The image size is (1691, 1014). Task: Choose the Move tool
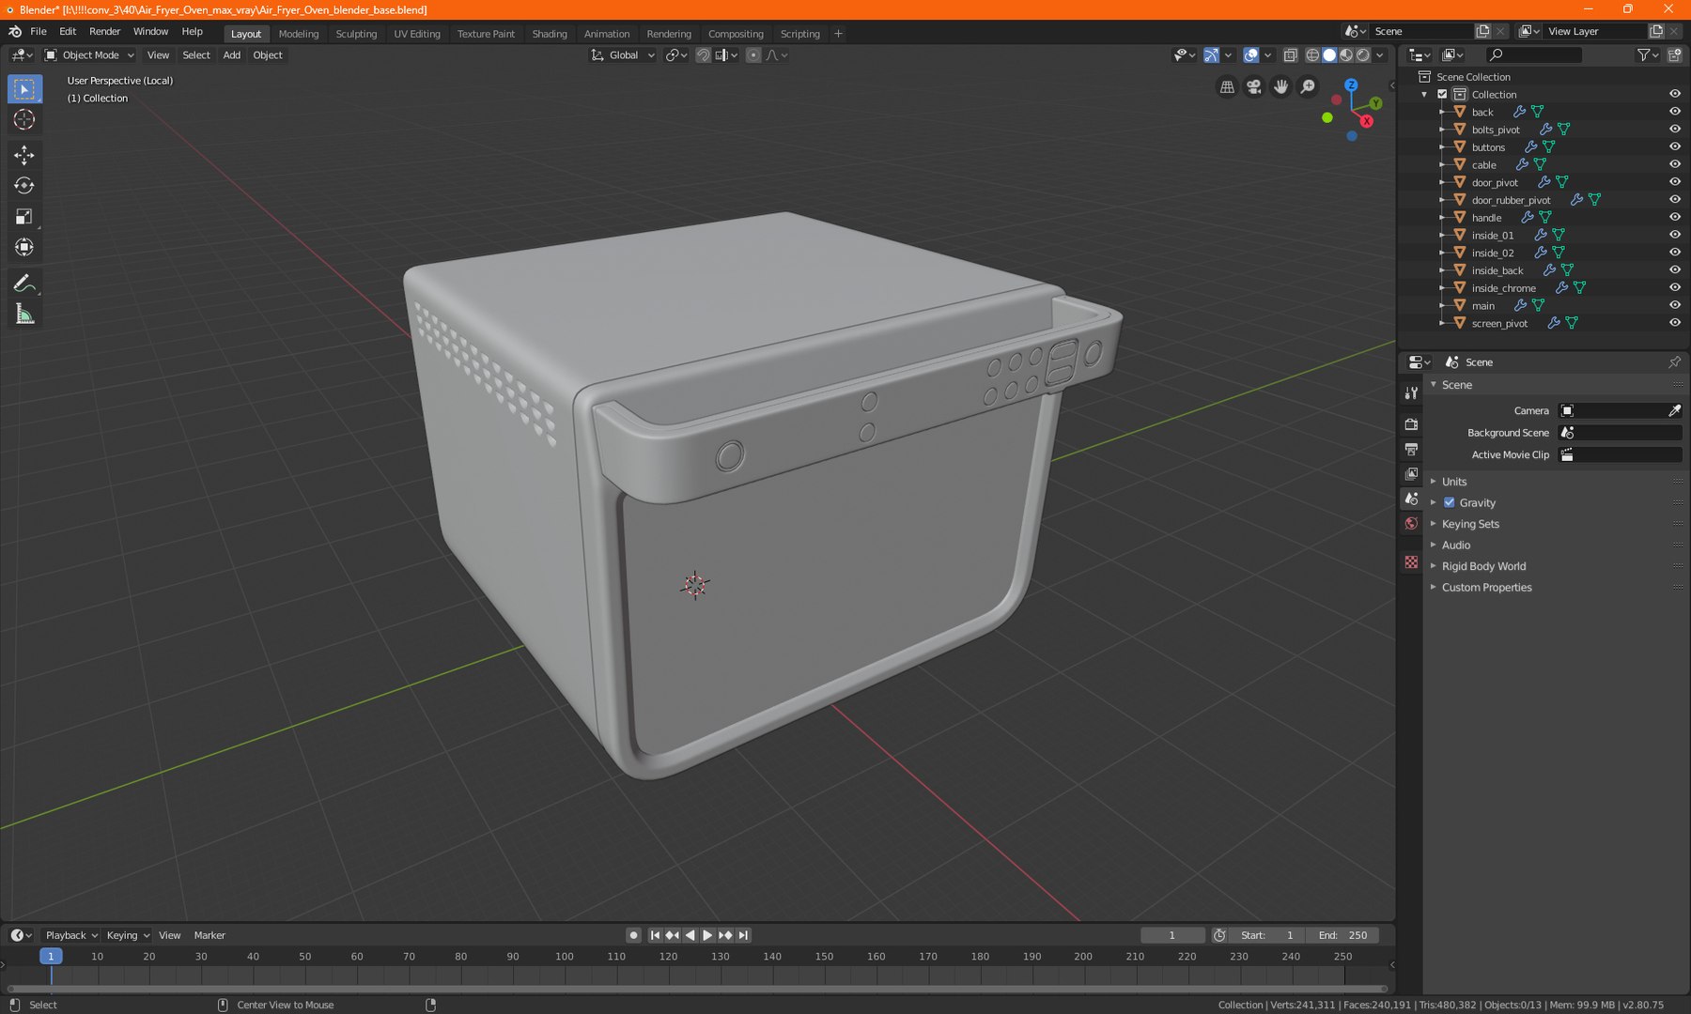(24, 155)
